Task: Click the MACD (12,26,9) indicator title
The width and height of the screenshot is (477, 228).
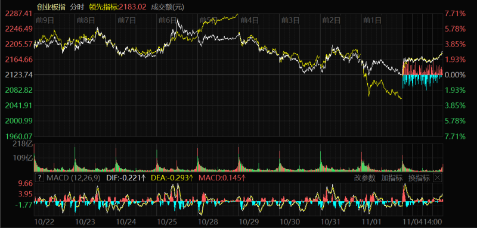Action: point(73,178)
